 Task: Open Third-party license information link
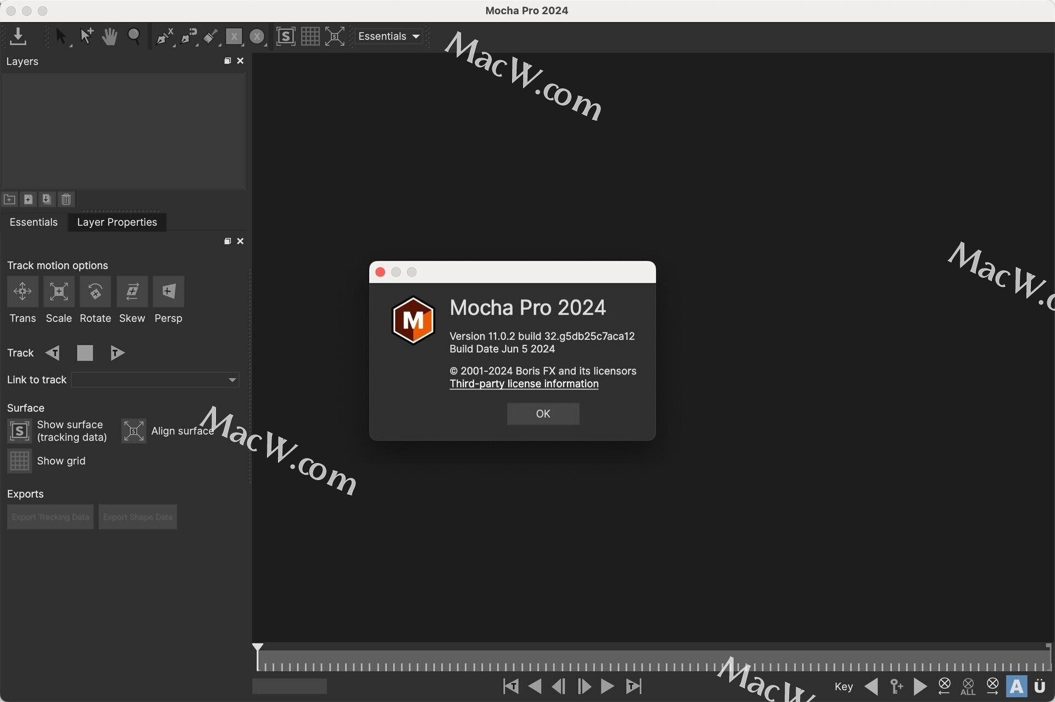click(524, 384)
